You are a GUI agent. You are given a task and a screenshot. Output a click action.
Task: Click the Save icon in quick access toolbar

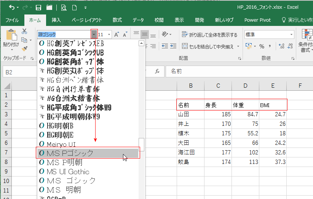[38, 7]
